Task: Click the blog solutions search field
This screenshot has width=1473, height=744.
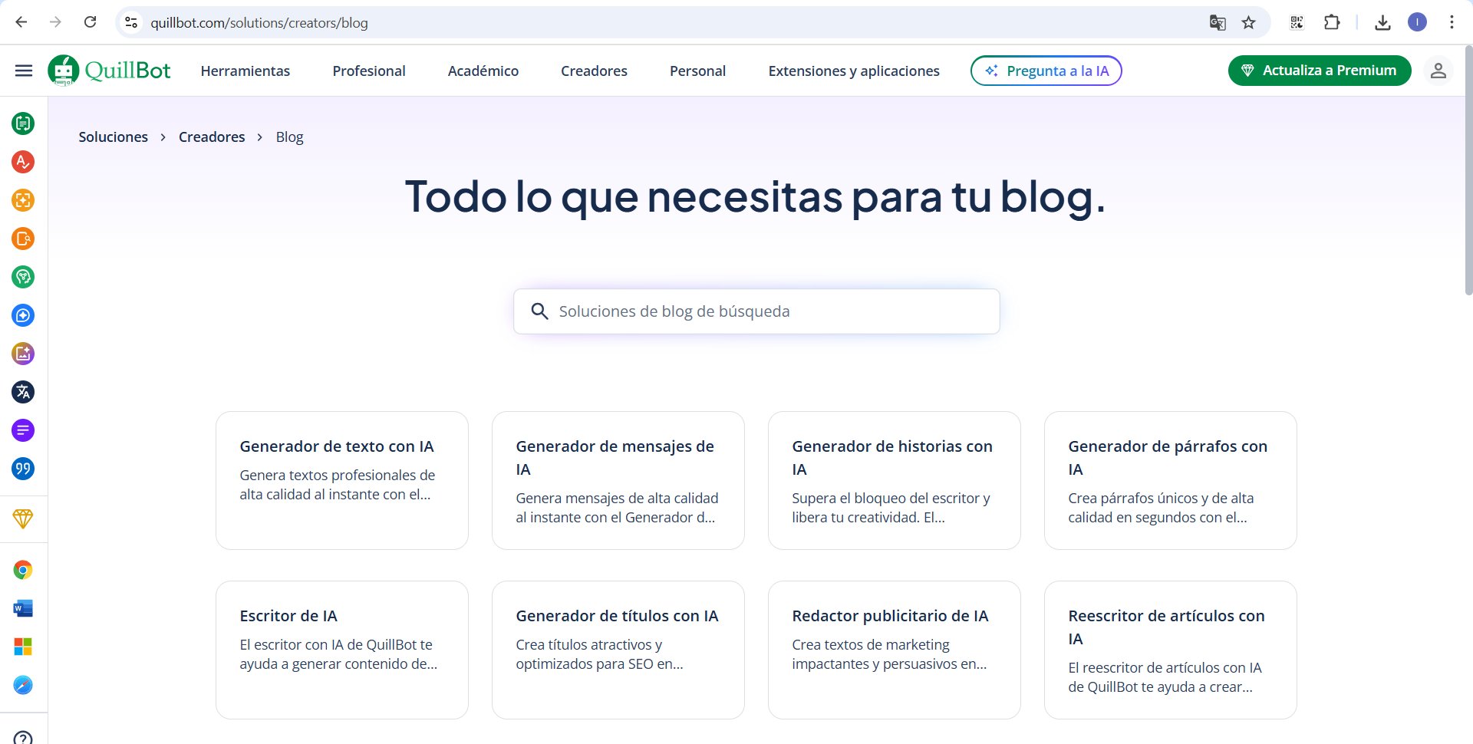Action: tap(756, 311)
